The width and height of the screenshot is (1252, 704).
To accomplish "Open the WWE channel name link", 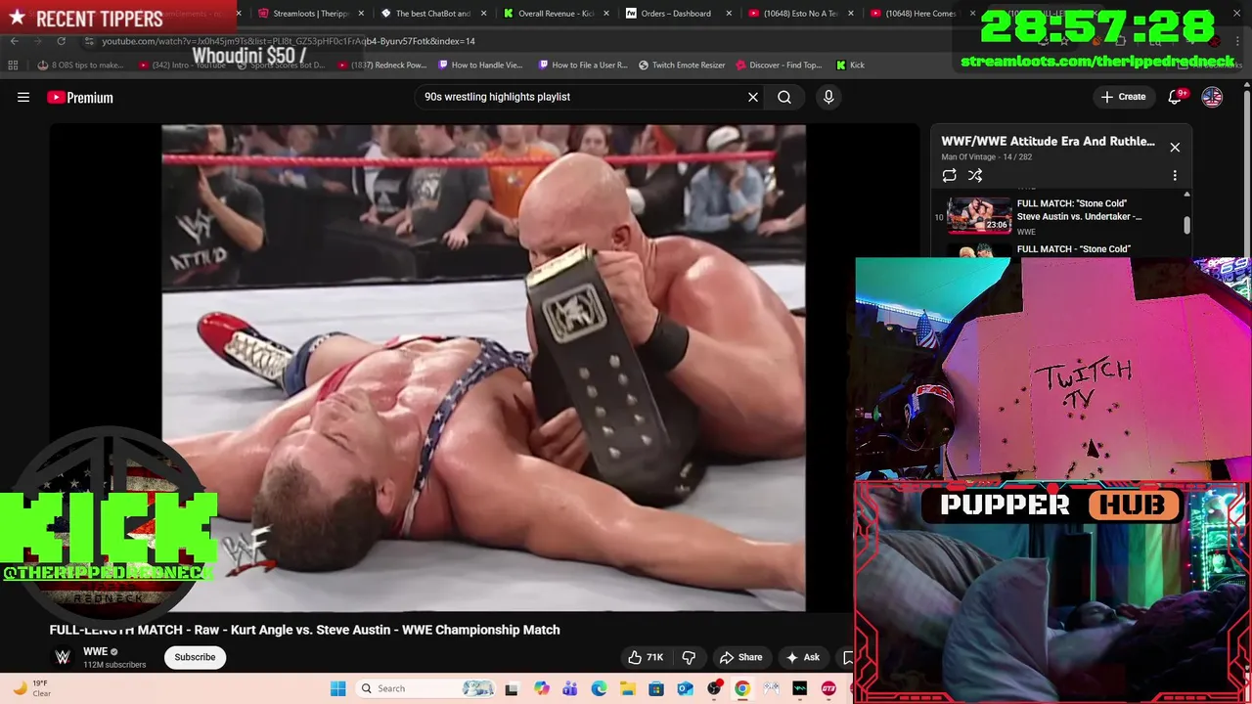I will [x=95, y=651].
